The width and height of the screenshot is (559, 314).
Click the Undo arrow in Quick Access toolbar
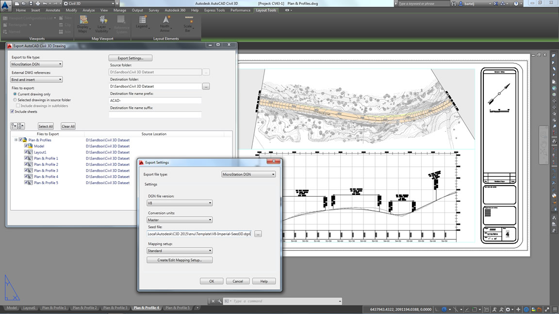(x=45, y=3)
